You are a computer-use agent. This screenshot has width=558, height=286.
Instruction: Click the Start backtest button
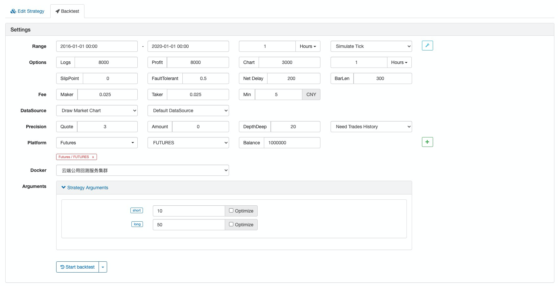click(x=78, y=267)
